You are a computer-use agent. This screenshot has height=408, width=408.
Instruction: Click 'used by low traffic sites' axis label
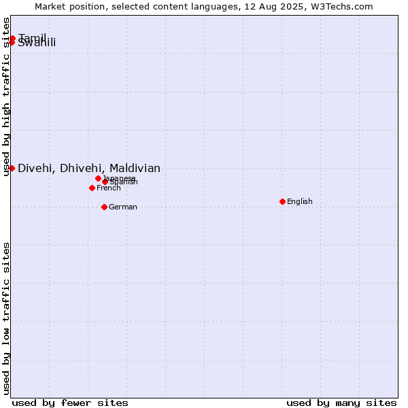pyautogui.click(x=6, y=319)
